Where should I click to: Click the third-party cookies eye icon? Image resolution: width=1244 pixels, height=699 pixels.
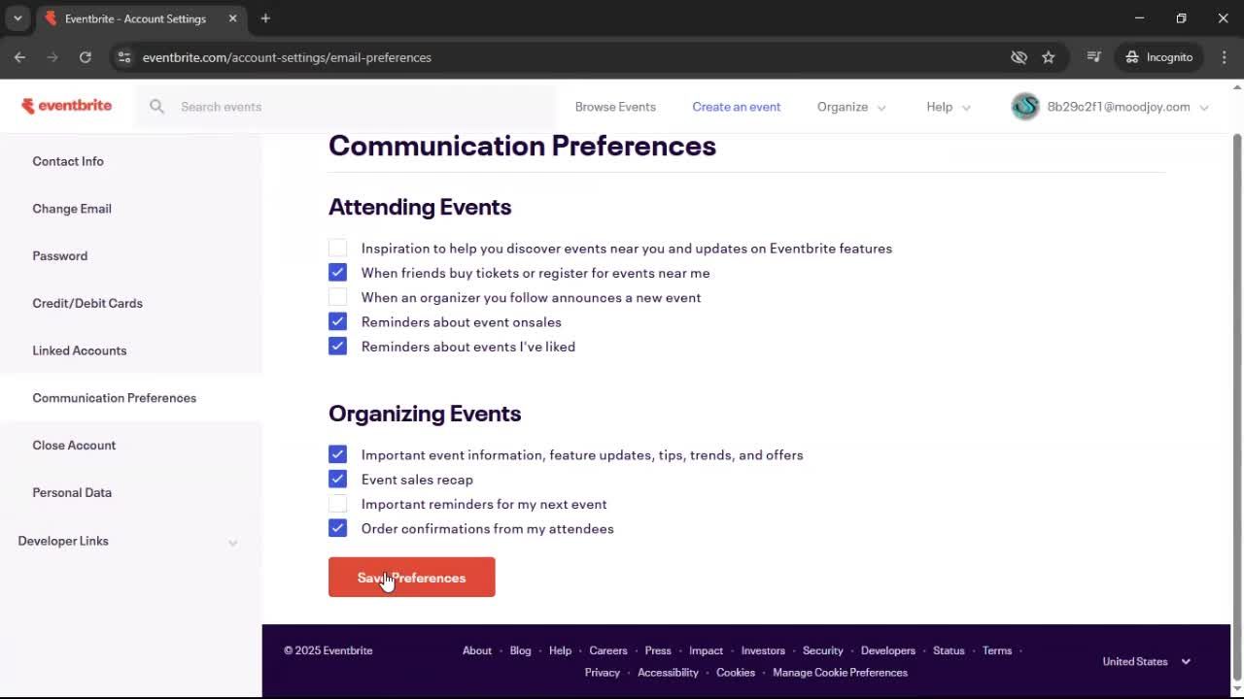[1019, 57]
